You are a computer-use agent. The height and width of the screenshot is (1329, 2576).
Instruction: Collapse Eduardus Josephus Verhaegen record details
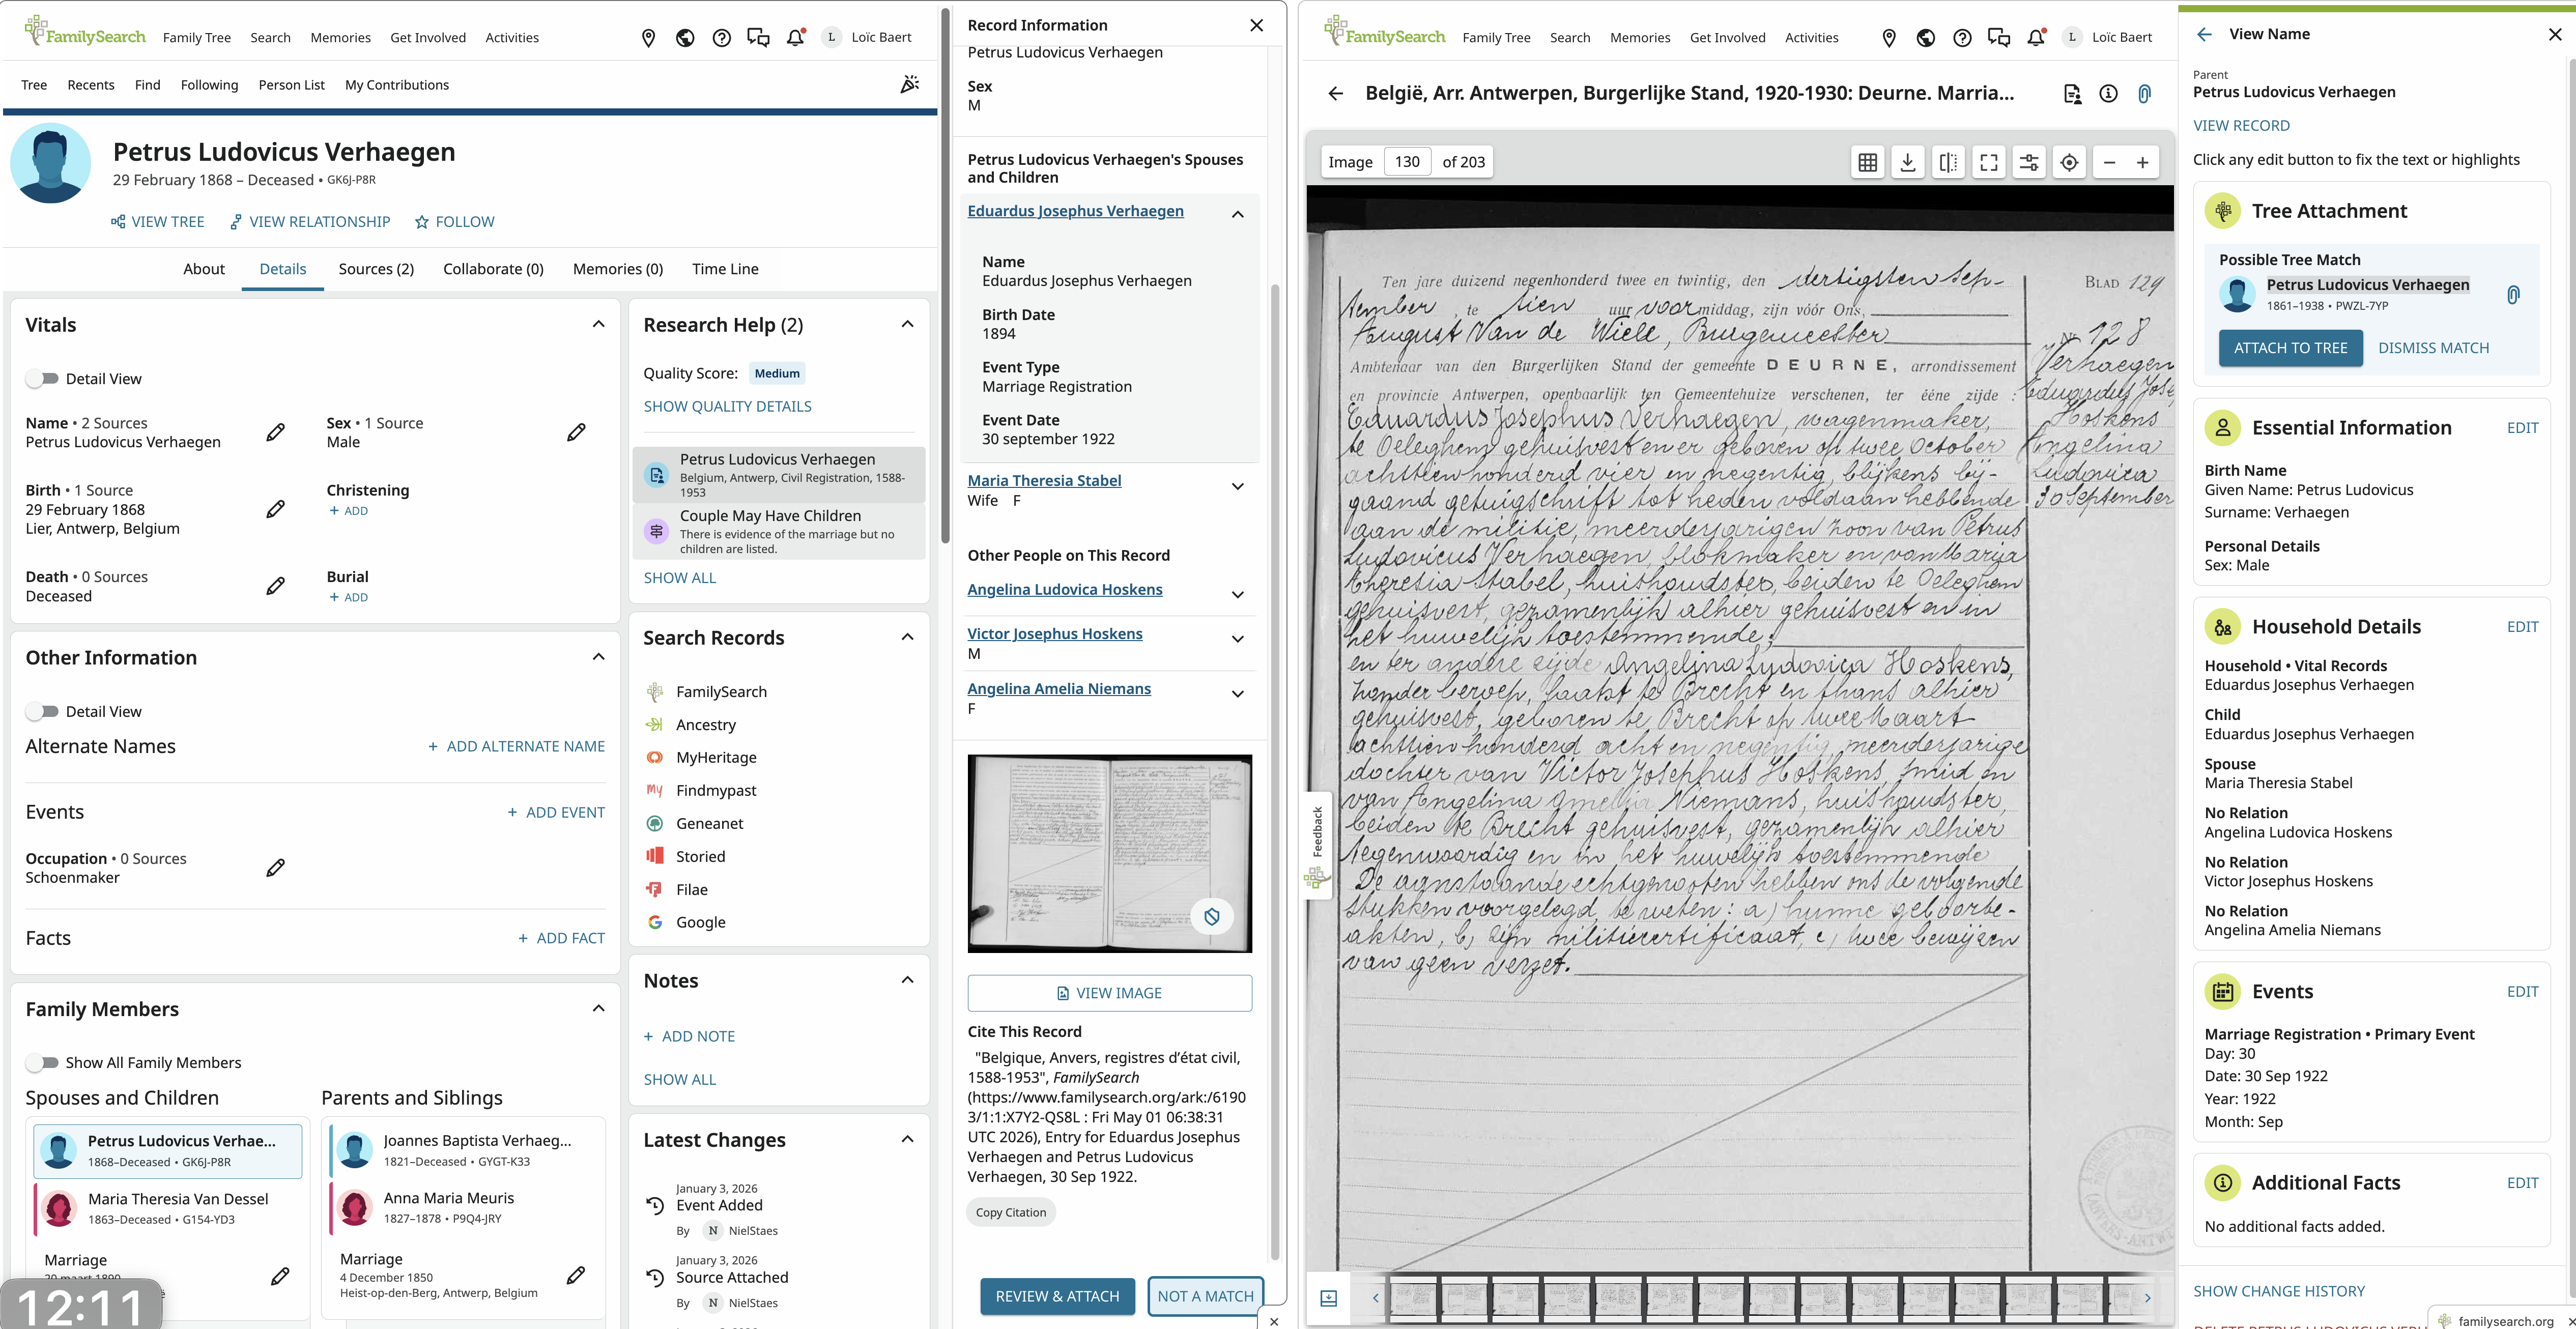pyautogui.click(x=1237, y=214)
